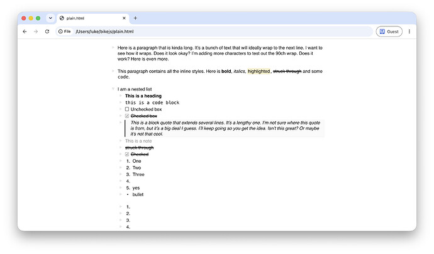Toggle the triangle beside Checked box row
The width and height of the screenshot is (434, 254).
coord(120,116)
